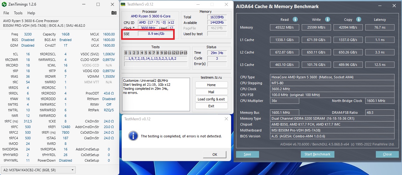Viewport: 402px width, 175px height.
Task: Minimize the ZenTimings window
Action: coord(84,4)
